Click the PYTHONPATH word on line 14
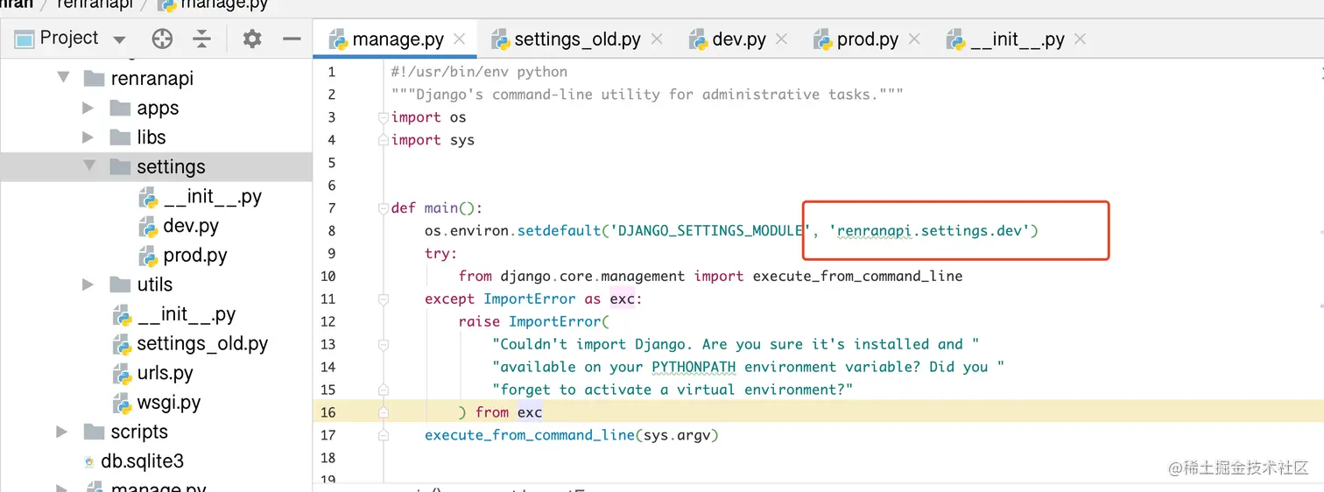 [x=694, y=367]
